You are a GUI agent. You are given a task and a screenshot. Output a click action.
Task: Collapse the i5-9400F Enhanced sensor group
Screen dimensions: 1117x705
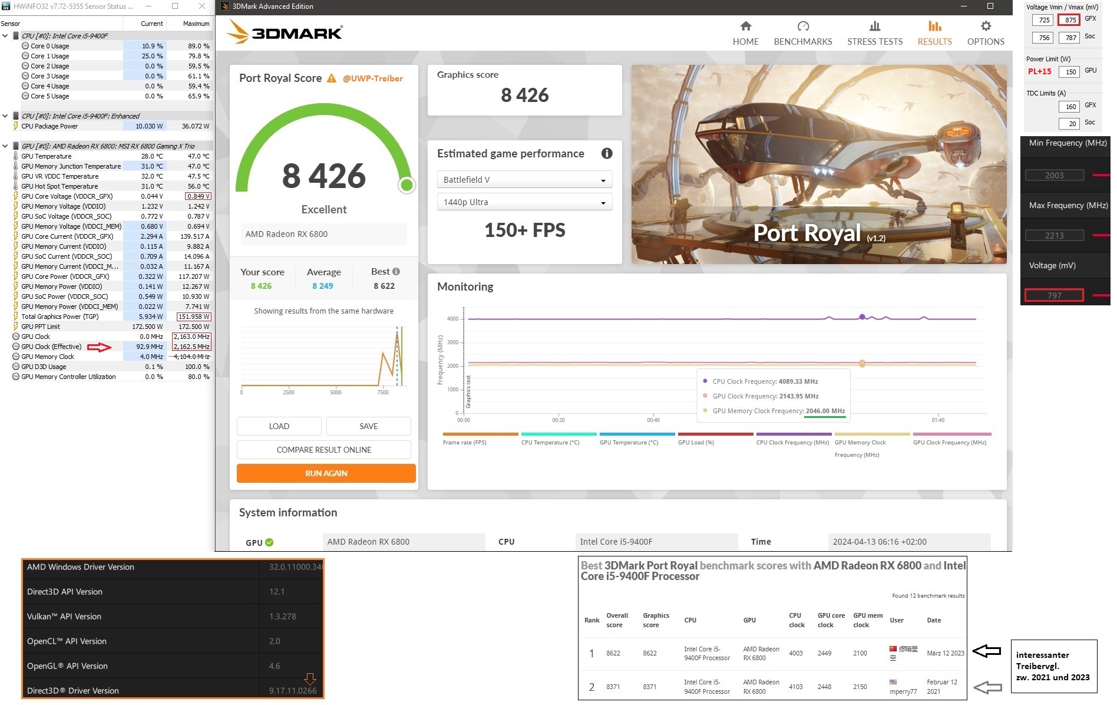(x=5, y=116)
